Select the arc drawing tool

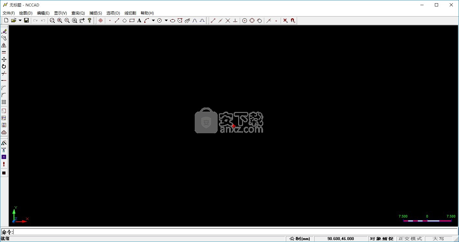[146, 21]
